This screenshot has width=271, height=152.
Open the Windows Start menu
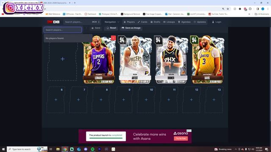pyautogui.click(x=3, y=149)
